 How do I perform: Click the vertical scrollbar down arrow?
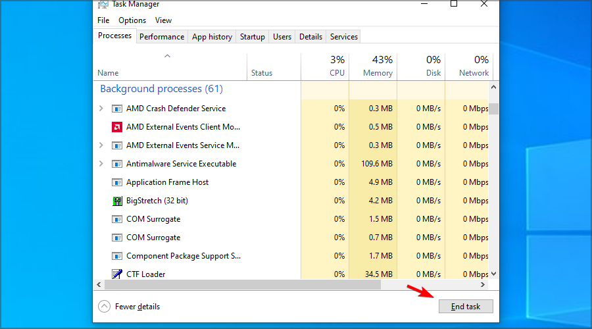tap(494, 274)
